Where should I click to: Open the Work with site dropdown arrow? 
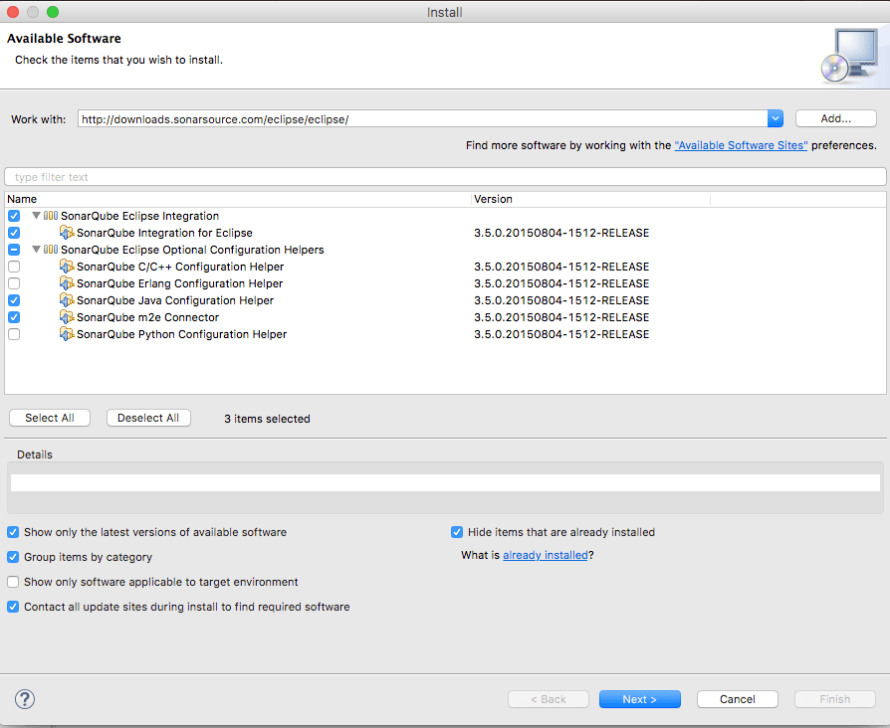pyautogui.click(x=776, y=118)
